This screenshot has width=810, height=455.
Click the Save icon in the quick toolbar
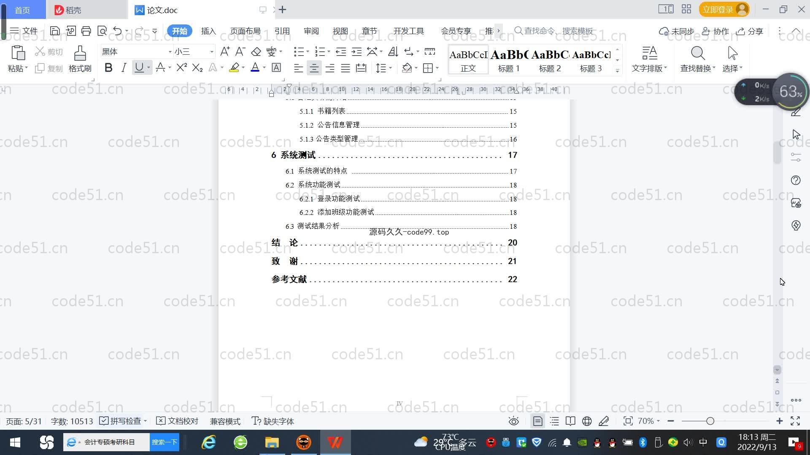(x=54, y=31)
